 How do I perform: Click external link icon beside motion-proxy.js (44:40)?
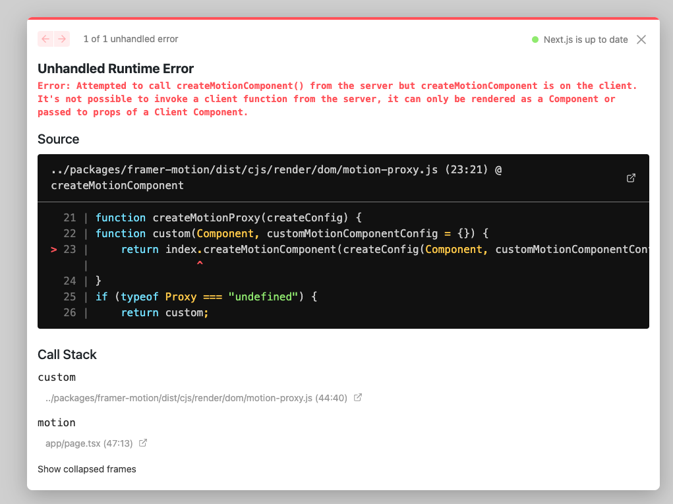pos(358,397)
